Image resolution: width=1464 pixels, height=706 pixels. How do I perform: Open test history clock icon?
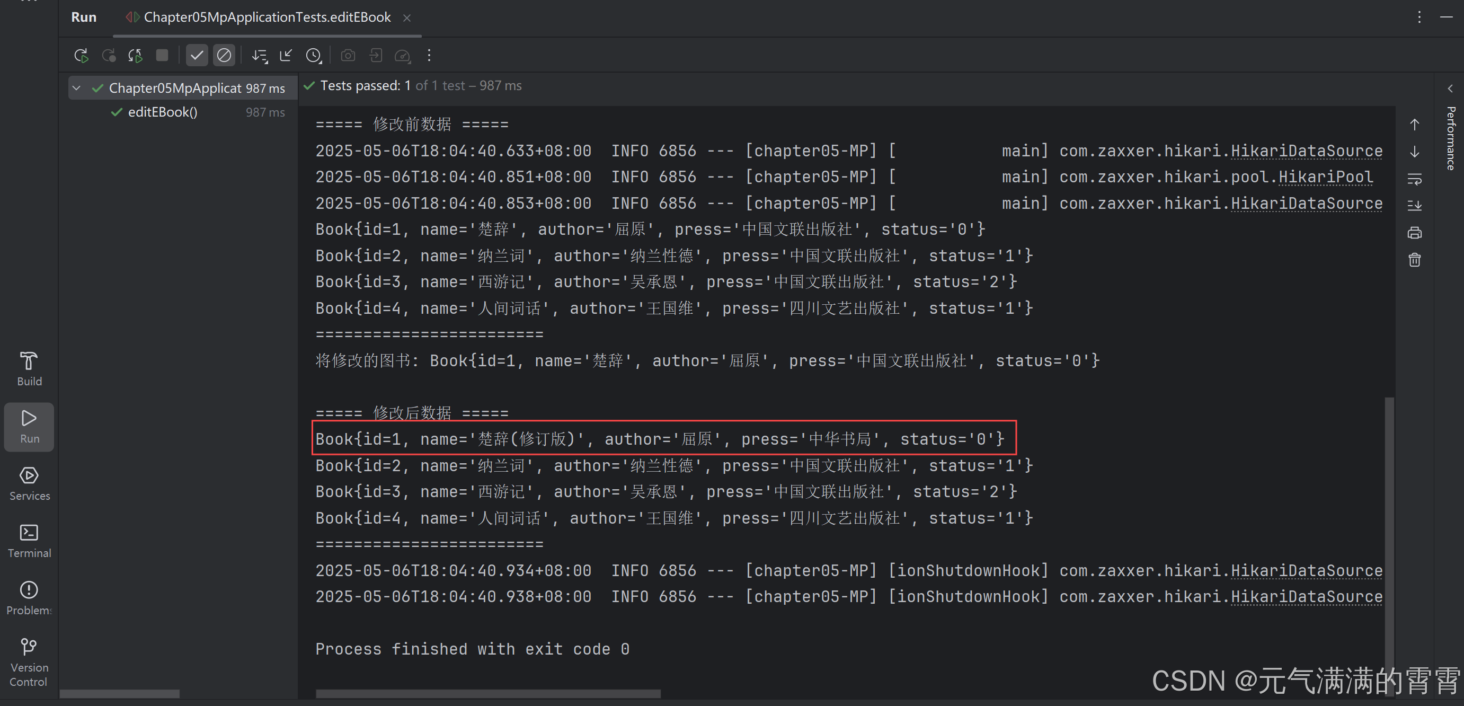pyautogui.click(x=313, y=55)
